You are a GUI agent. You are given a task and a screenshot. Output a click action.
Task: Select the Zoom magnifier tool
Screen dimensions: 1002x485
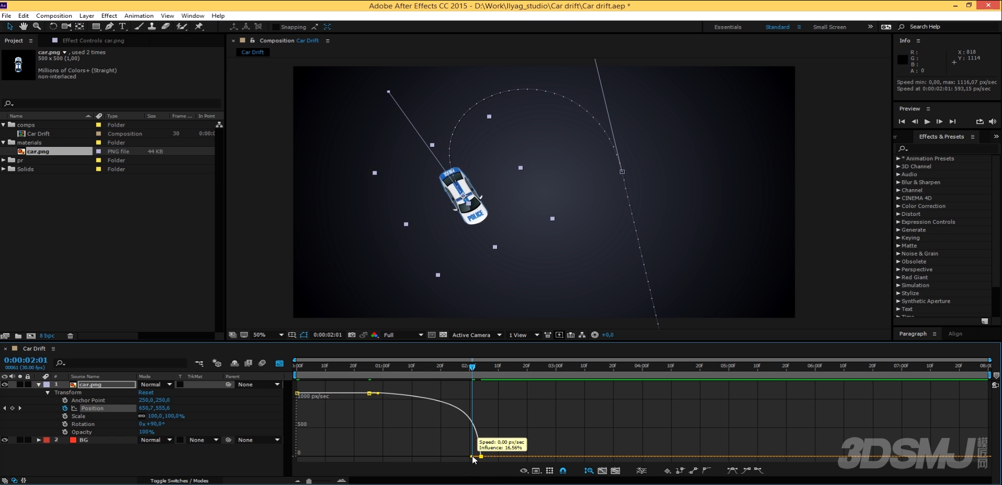[37, 26]
